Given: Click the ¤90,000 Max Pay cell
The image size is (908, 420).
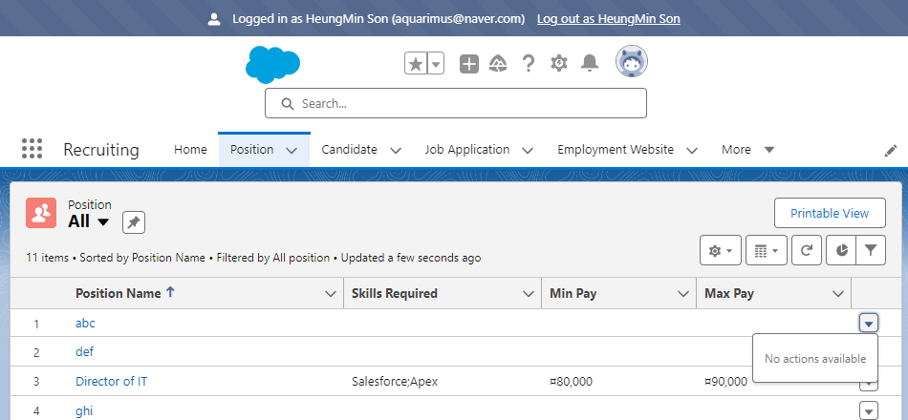Looking at the screenshot, I should point(726,381).
